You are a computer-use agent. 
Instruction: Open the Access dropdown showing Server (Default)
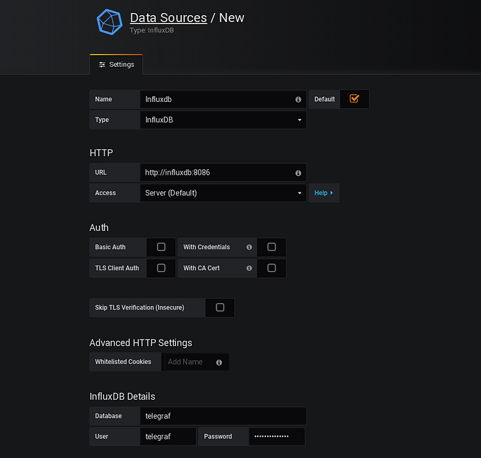(223, 193)
